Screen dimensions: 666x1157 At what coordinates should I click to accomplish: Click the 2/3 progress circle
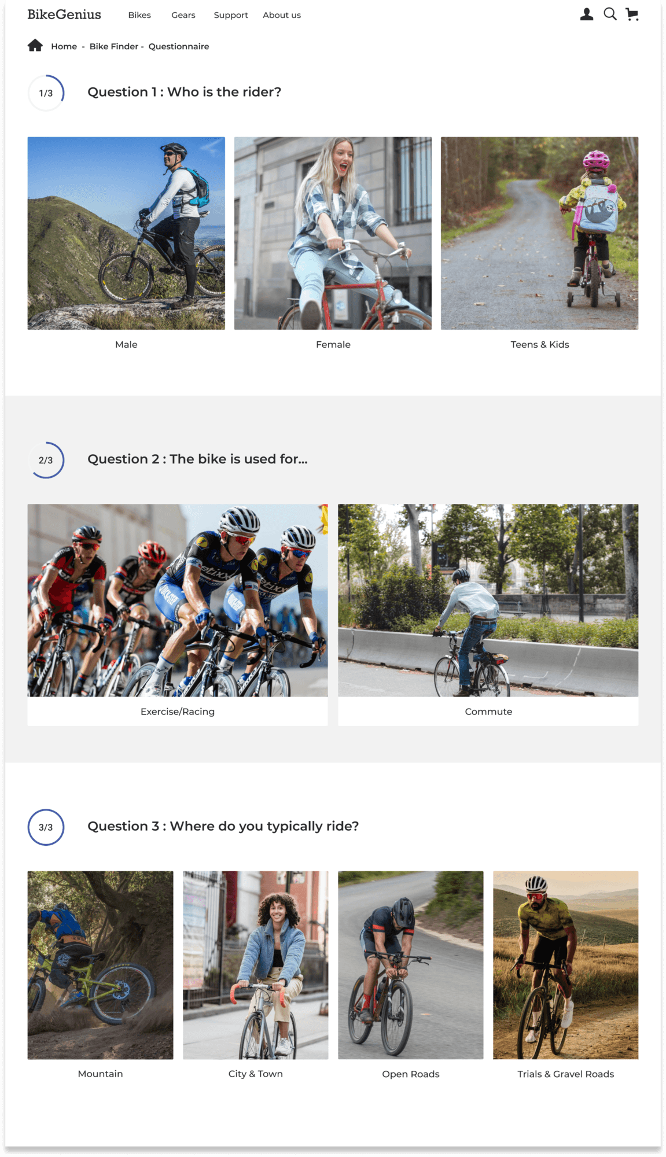46,460
